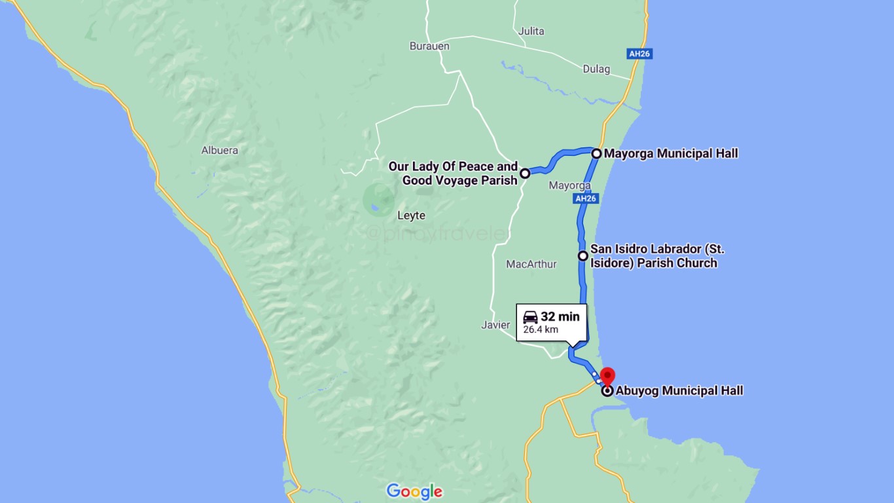894x503 pixels.
Task: Click the AH26 highway shield below Mayorga
Action: tap(584, 198)
